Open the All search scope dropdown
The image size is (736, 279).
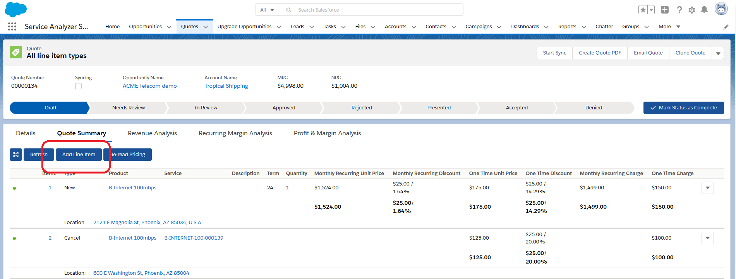coord(267,10)
